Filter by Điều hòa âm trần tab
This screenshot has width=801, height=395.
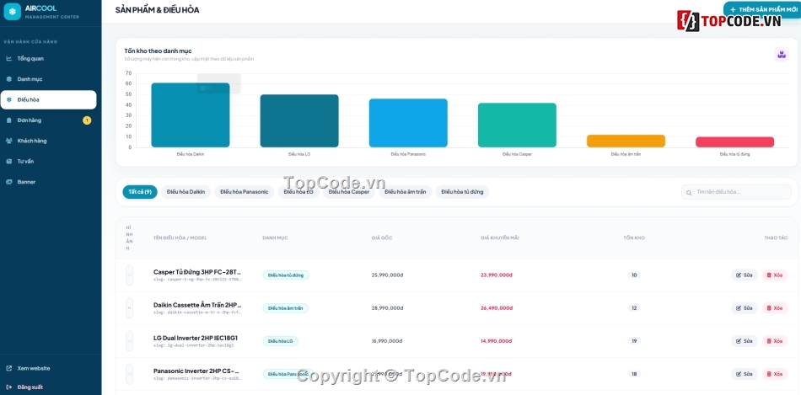[406, 192]
